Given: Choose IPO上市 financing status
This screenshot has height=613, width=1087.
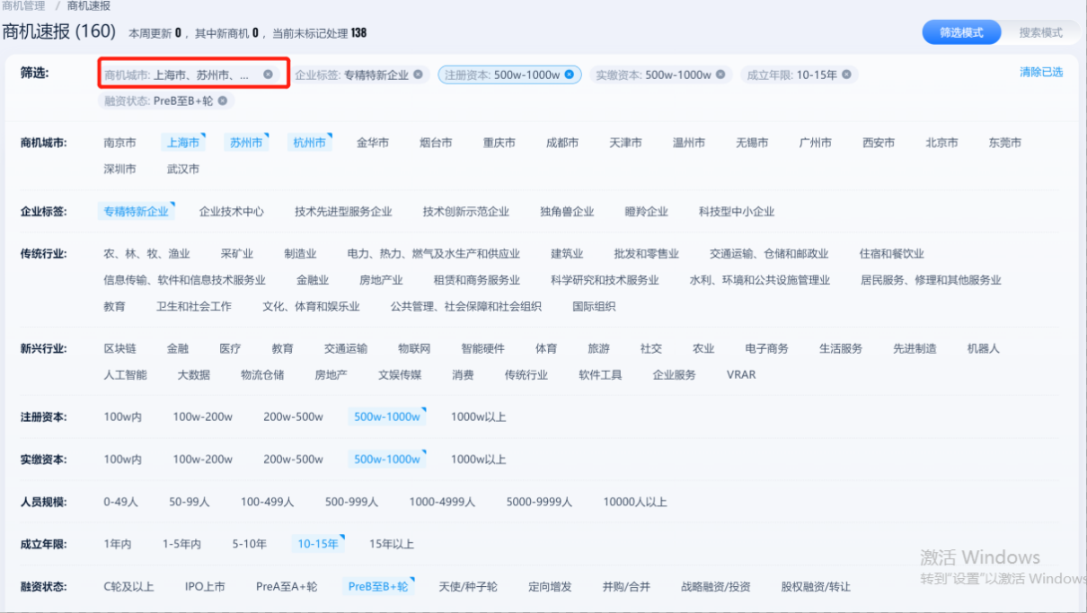Looking at the screenshot, I should point(205,587).
